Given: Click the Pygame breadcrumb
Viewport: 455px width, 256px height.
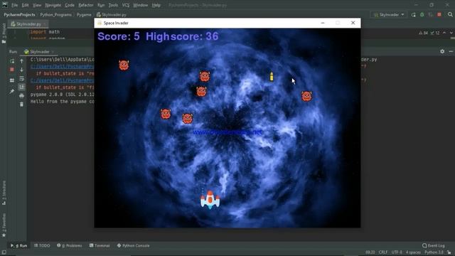Looking at the screenshot, I should [x=84, y=14].
